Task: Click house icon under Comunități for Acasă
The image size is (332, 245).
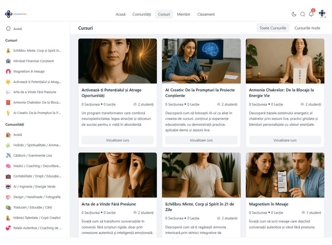Action: point(8,135)
